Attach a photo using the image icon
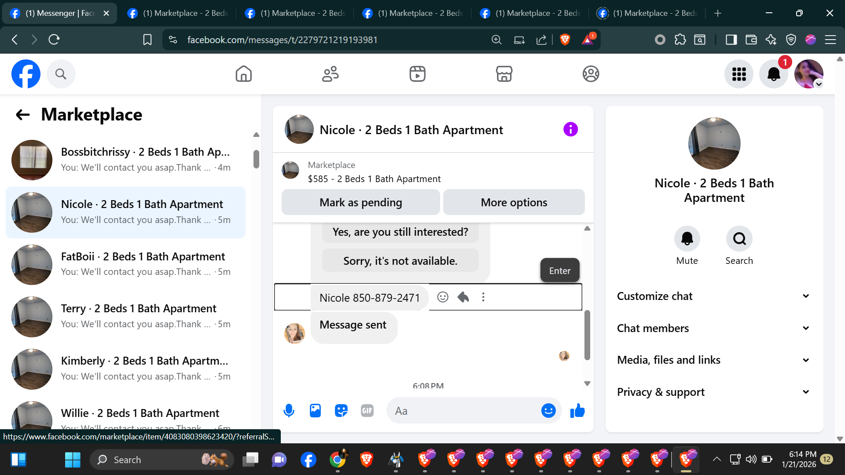Viewport: 845px width, 475px height. click(315, 411)
